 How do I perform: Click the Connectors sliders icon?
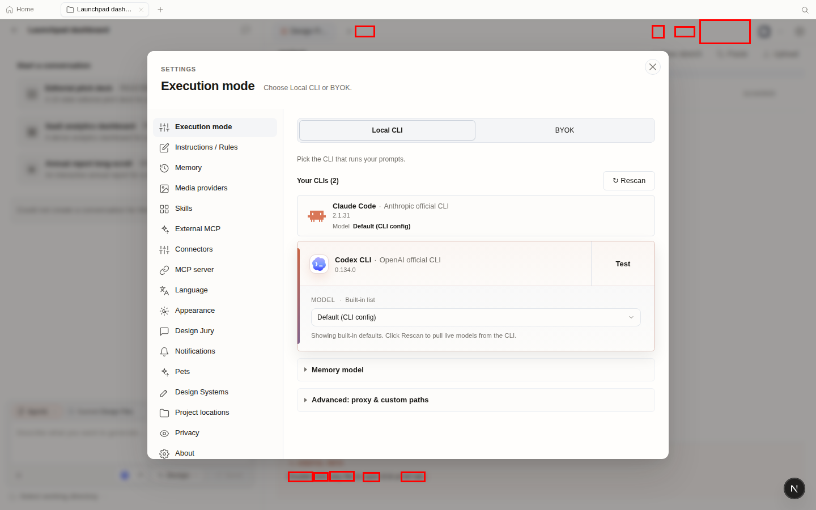pos(164,250)
